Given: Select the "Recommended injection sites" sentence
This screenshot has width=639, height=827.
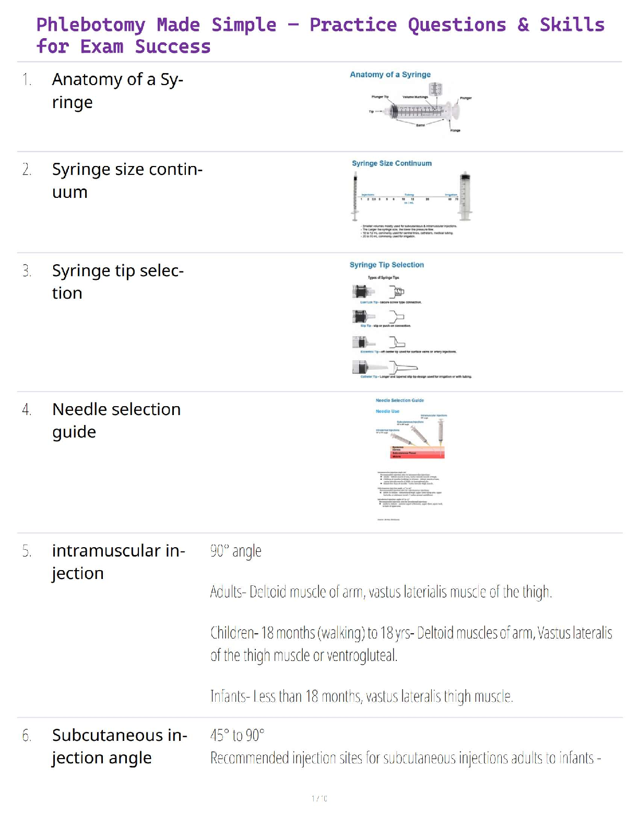Looking at the screenshot, I should (x=405, y=758).
